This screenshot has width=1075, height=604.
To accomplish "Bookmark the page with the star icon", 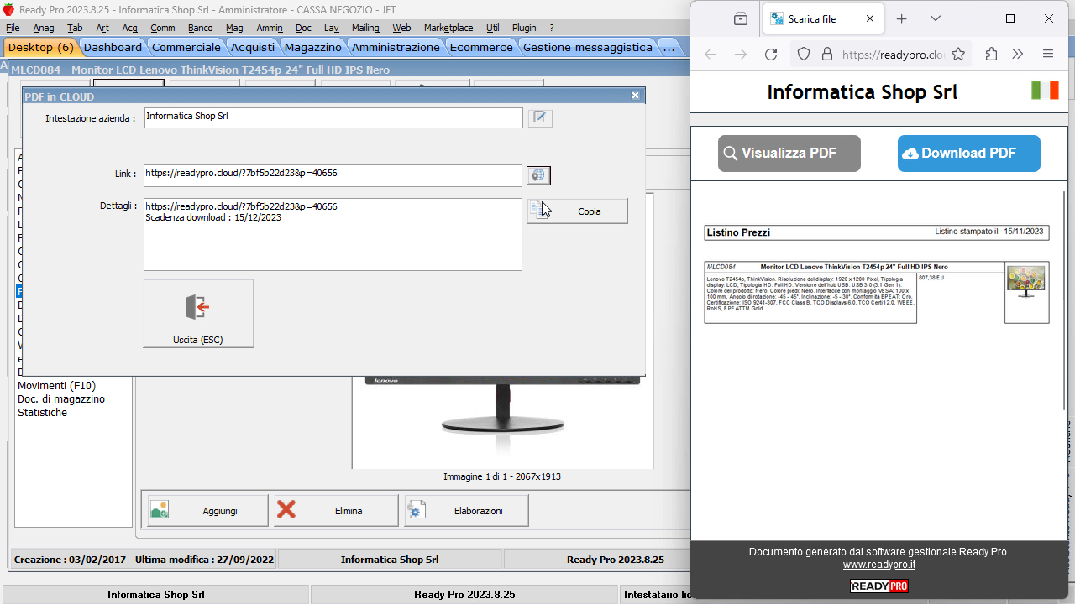I will point(958,55).
